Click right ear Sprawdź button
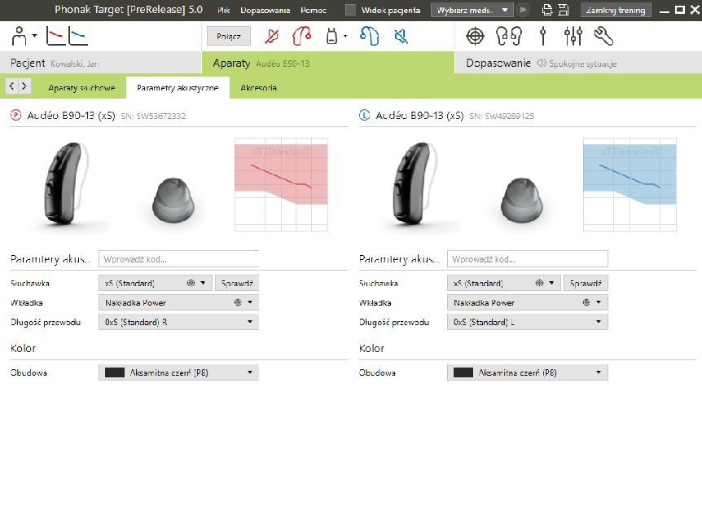 (x=237, y=283)
